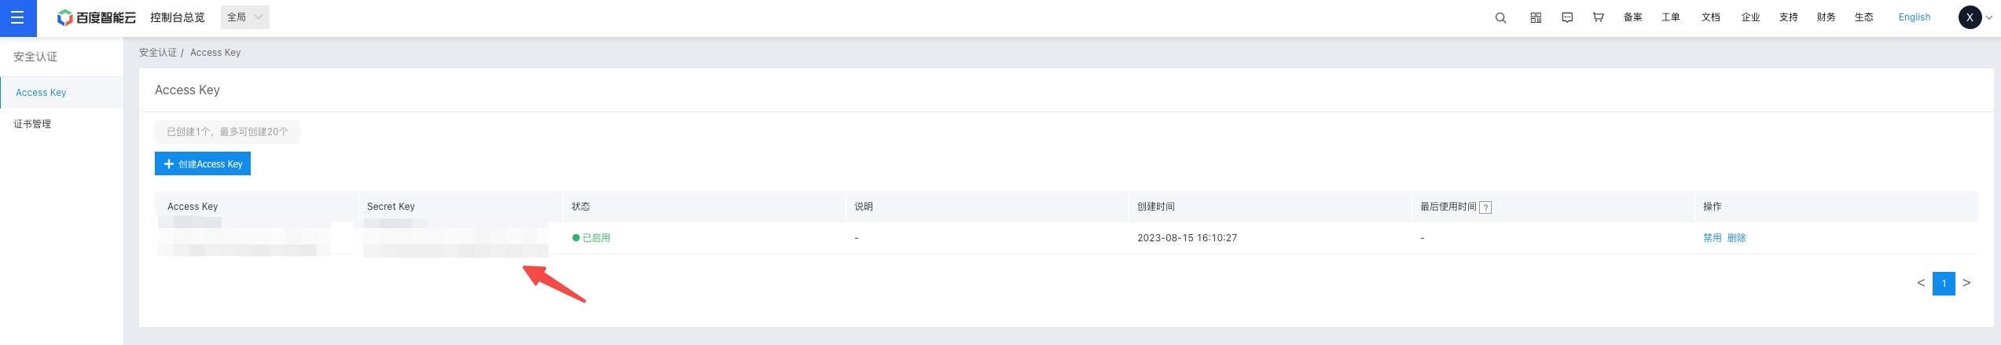Click the QR code icon

(x=1536, y=17)
